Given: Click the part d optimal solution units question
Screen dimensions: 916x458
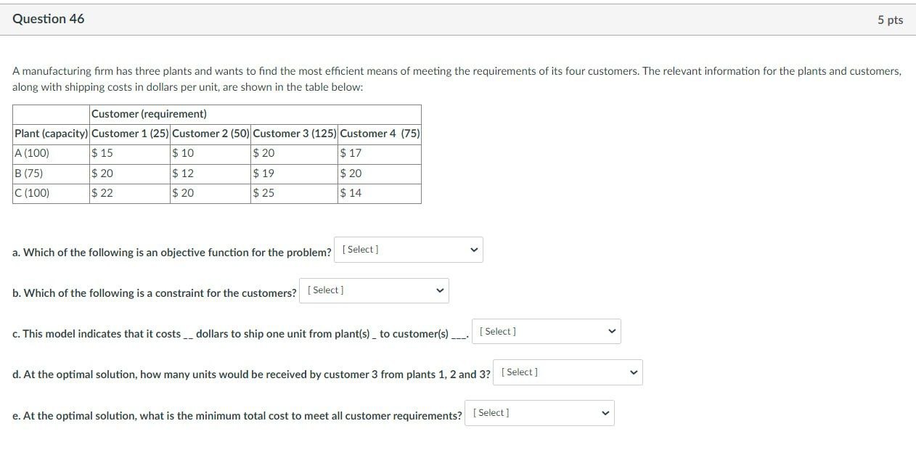Looking at the screenshot, I should point(251,375).
